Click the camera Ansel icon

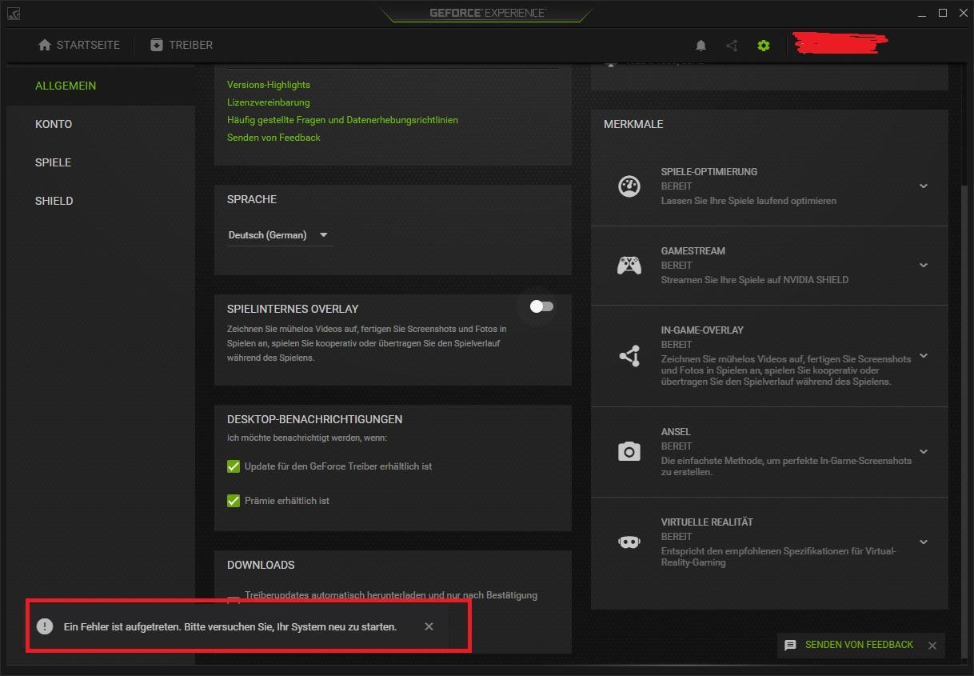coord(629,452)
